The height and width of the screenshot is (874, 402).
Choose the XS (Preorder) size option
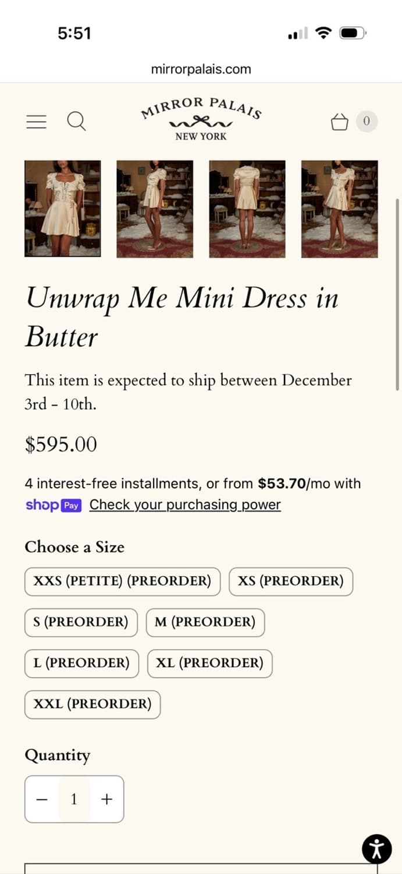(x=290, y=581)
